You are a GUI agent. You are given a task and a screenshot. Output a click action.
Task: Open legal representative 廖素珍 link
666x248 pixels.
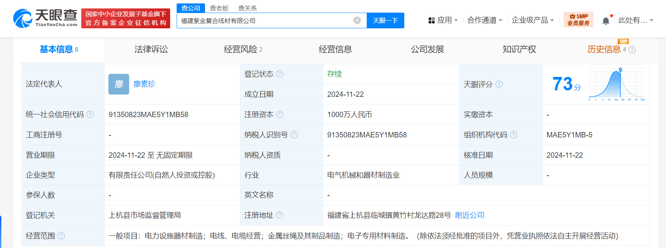[144, 84]
